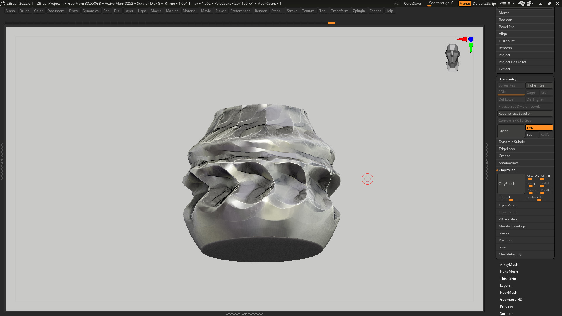The width and height of the screenshot is (562, 316).
Task: Open the Tool menu
Action: tap(323, 11)
